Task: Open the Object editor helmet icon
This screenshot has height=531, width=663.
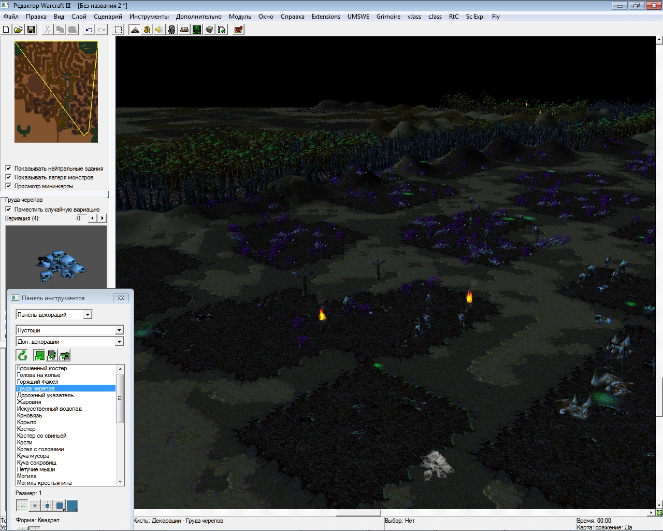Action: click(x=172, y=30)
